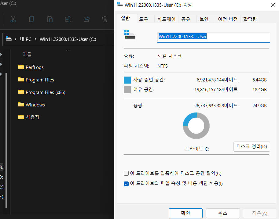The height and width of the screenshot is (219, 279).
Task: Click the Explorer navigation pane scrollbar
Action: click(6, 140)
